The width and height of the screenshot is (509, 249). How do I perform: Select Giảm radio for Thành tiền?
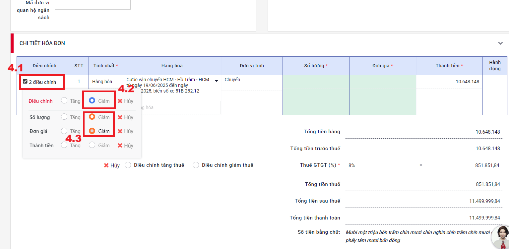tap(92, 145)
